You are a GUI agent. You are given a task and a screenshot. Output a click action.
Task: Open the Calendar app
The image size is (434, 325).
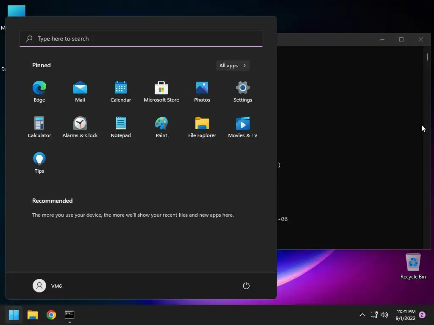coord(121,92)
